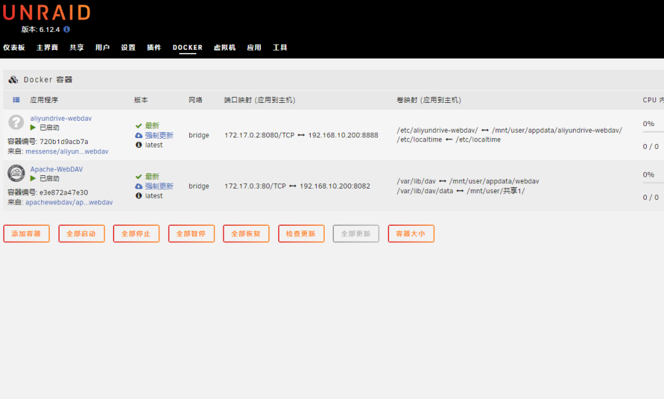Screen dimensions: 664x399
Task: Click the 应用程序 column header
Action: click(x=44, y=100)
